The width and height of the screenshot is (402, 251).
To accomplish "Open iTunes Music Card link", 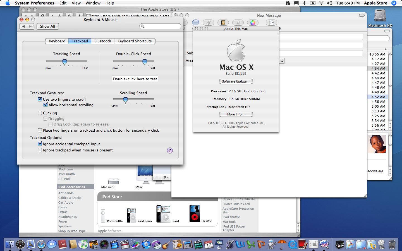I will coord(236,204).
